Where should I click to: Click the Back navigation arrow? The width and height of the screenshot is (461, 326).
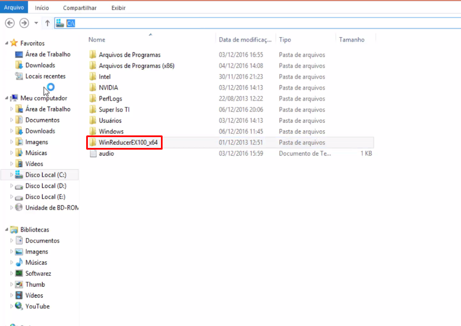pos(10,23)
